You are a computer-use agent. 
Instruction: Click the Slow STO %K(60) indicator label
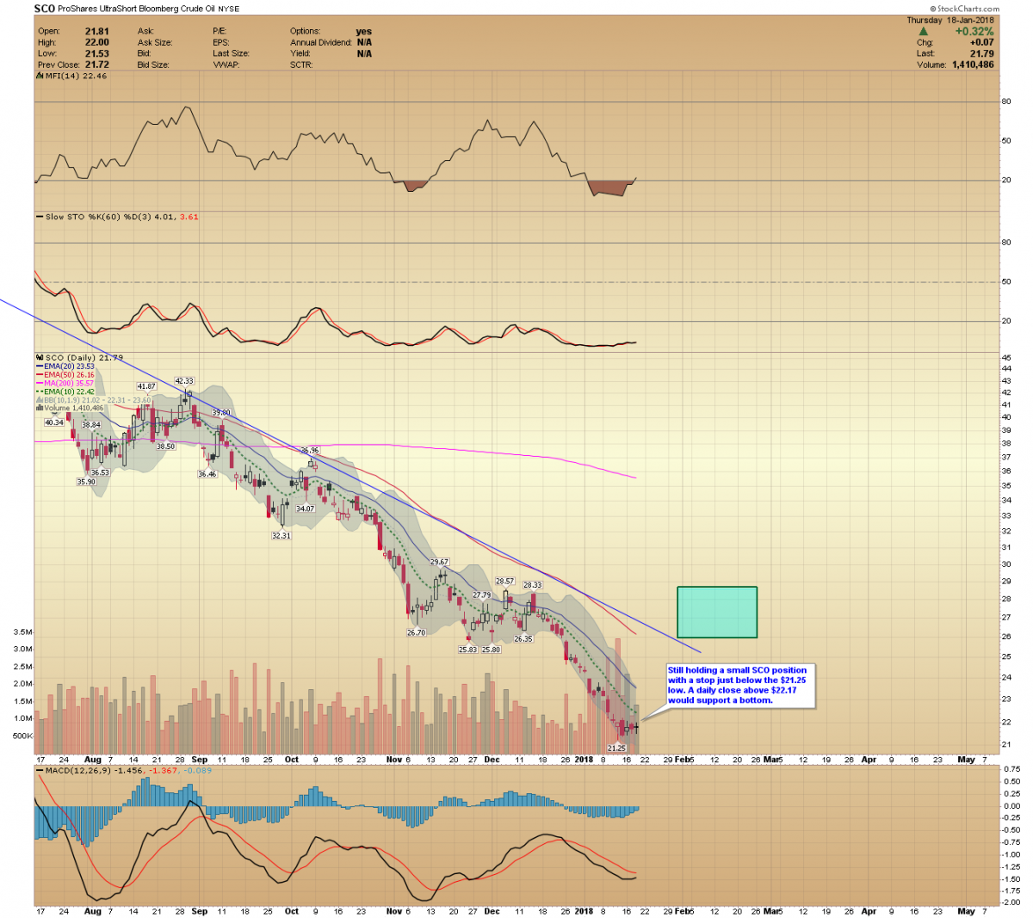[x=86, y=217]
